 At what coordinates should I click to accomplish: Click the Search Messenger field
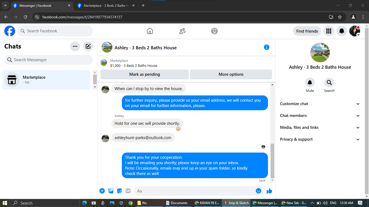pyautogui.click(x=49, y=60)
